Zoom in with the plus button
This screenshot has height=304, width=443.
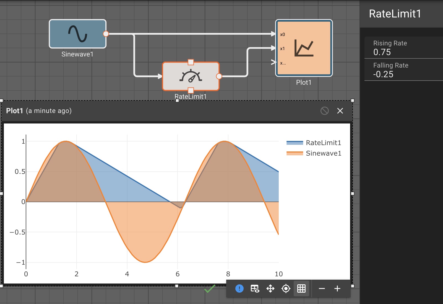pos(337,288)
